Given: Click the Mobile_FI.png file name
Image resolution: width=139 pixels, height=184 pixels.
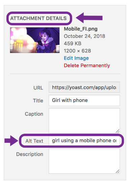Looking at the screenshot, I should pos(81,29).
